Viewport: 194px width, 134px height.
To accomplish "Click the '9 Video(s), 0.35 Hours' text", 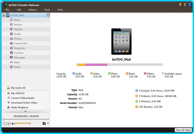I will point(158,96).
